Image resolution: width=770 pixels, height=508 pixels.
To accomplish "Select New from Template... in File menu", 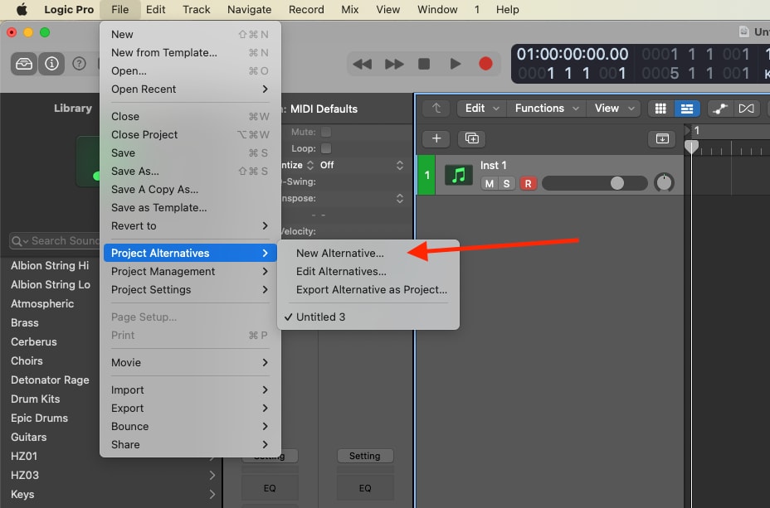I will (x=190, y=52).
